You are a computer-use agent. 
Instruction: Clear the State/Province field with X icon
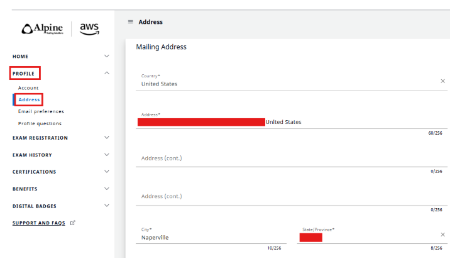pyautogui.click(x=442, y=235)
